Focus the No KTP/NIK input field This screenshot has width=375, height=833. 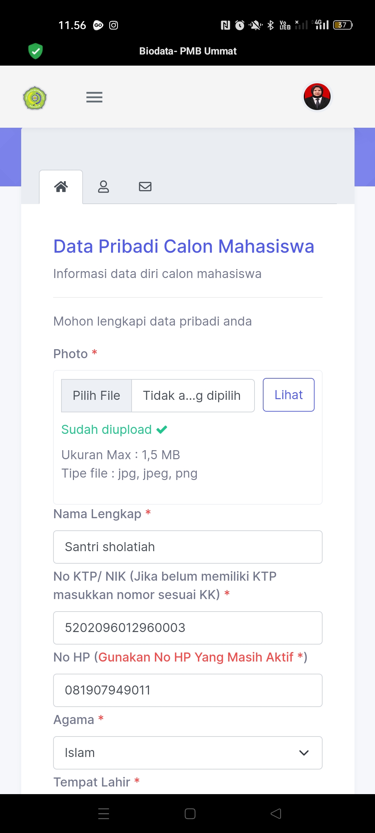coord(187,628)
